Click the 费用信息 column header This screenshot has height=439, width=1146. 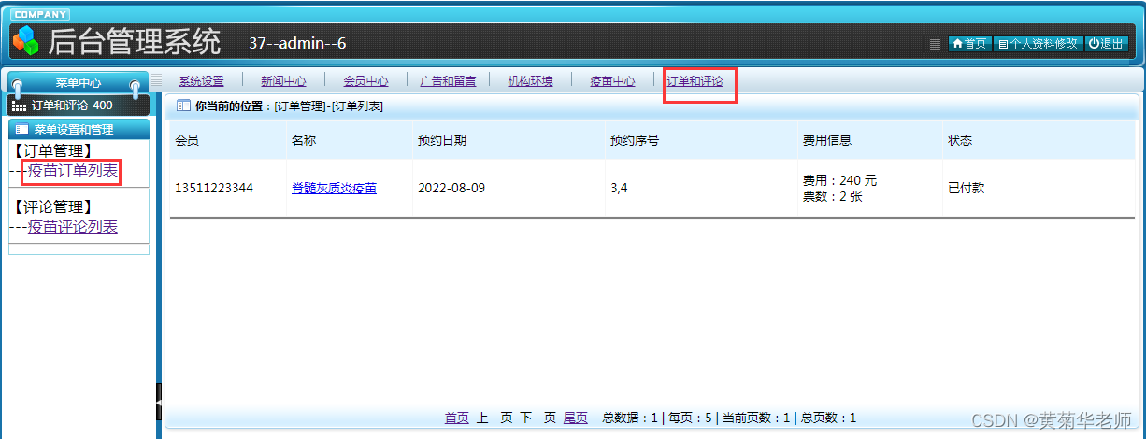826,141
